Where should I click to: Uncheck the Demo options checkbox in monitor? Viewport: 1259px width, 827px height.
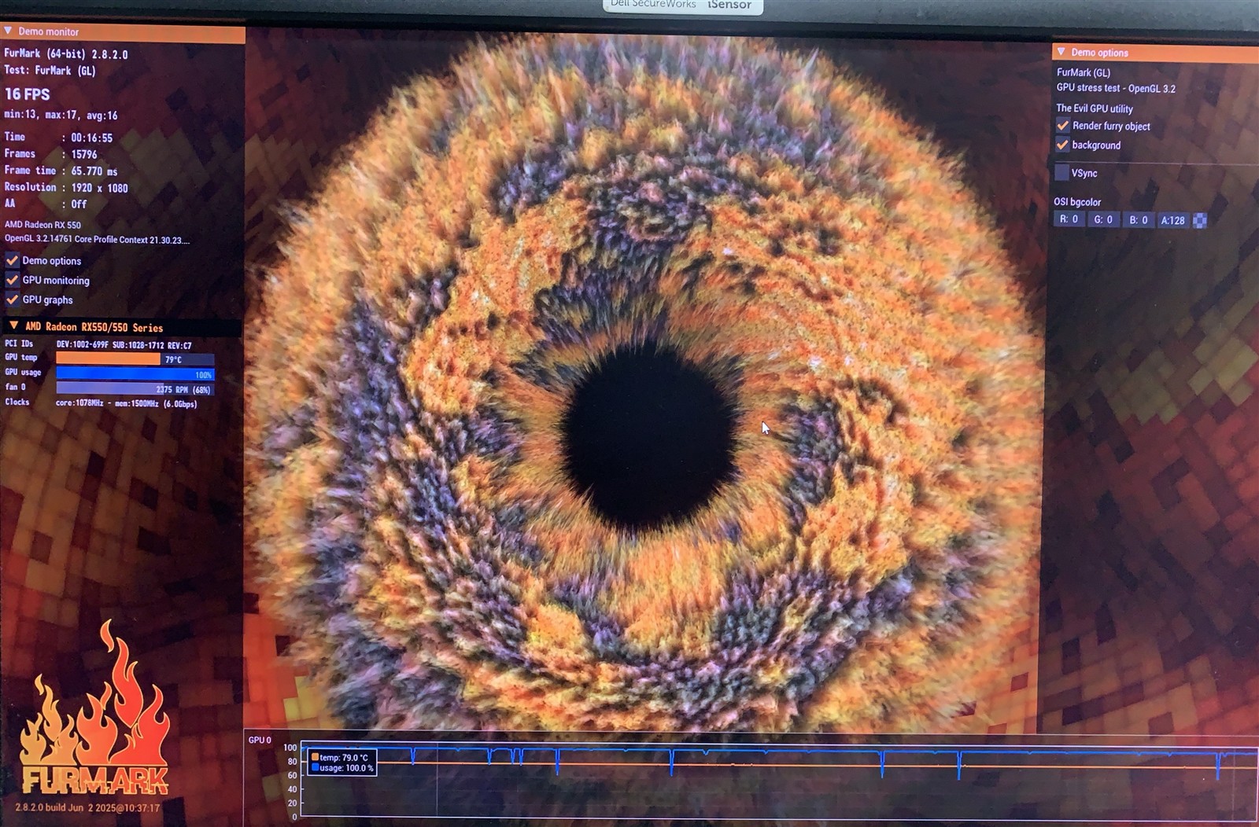coord(13,260)
